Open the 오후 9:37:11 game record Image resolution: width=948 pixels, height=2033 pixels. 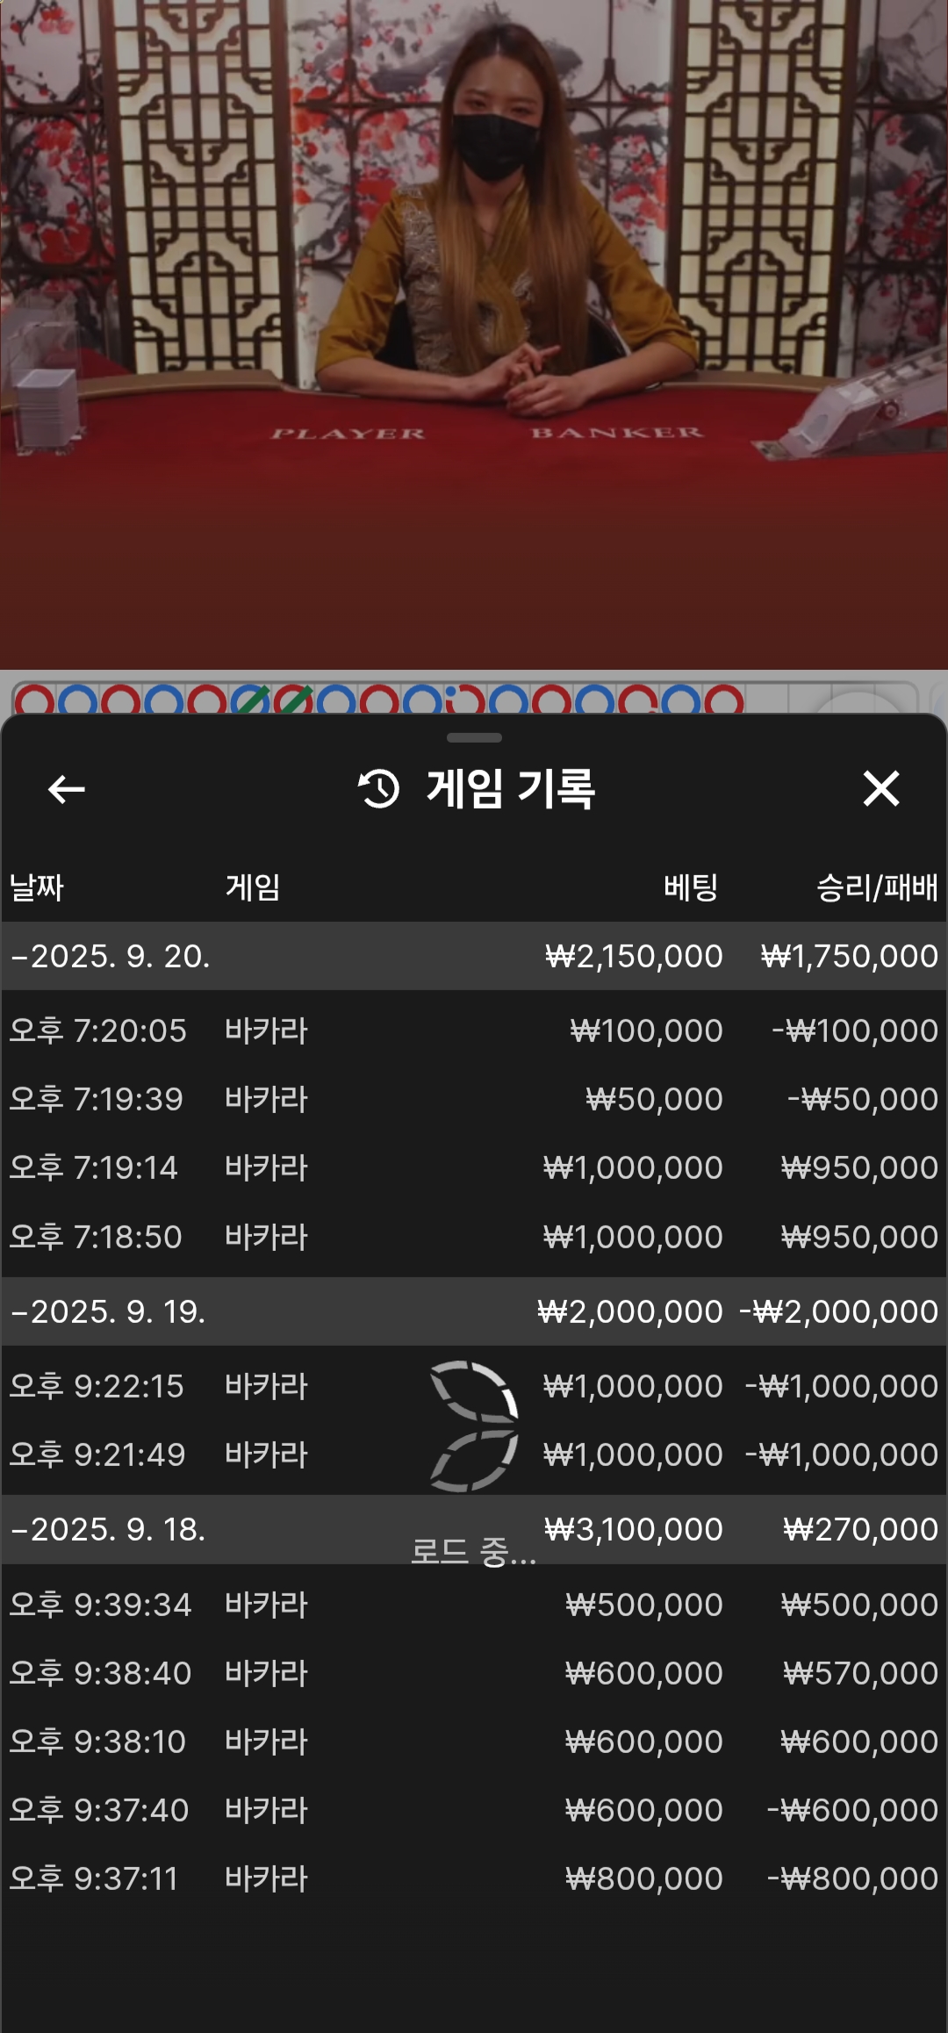474,1879
